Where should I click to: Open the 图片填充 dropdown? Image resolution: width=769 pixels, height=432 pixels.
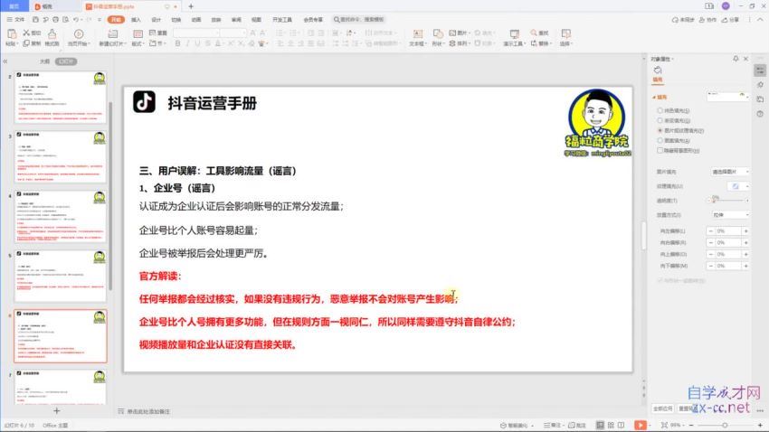(x=730, y=171)
